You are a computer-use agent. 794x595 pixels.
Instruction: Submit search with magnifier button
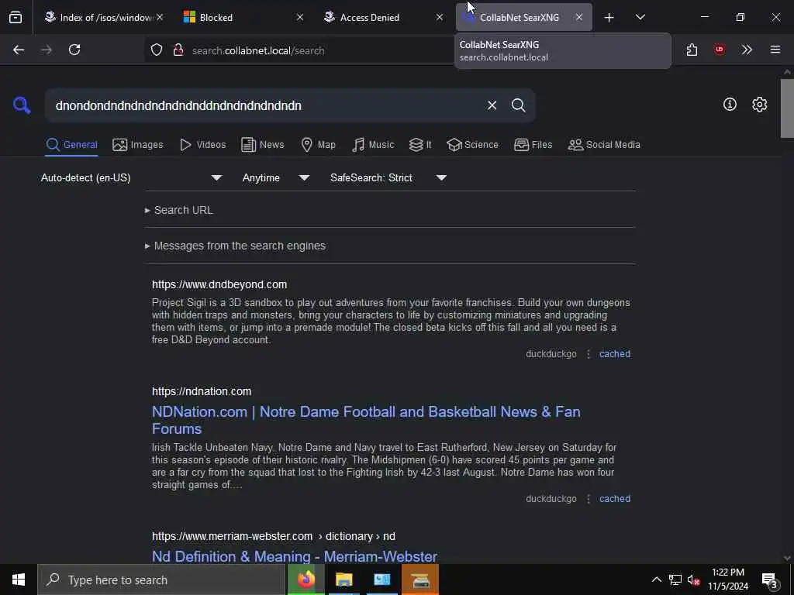pyautogui.click(x=518, y=105)
